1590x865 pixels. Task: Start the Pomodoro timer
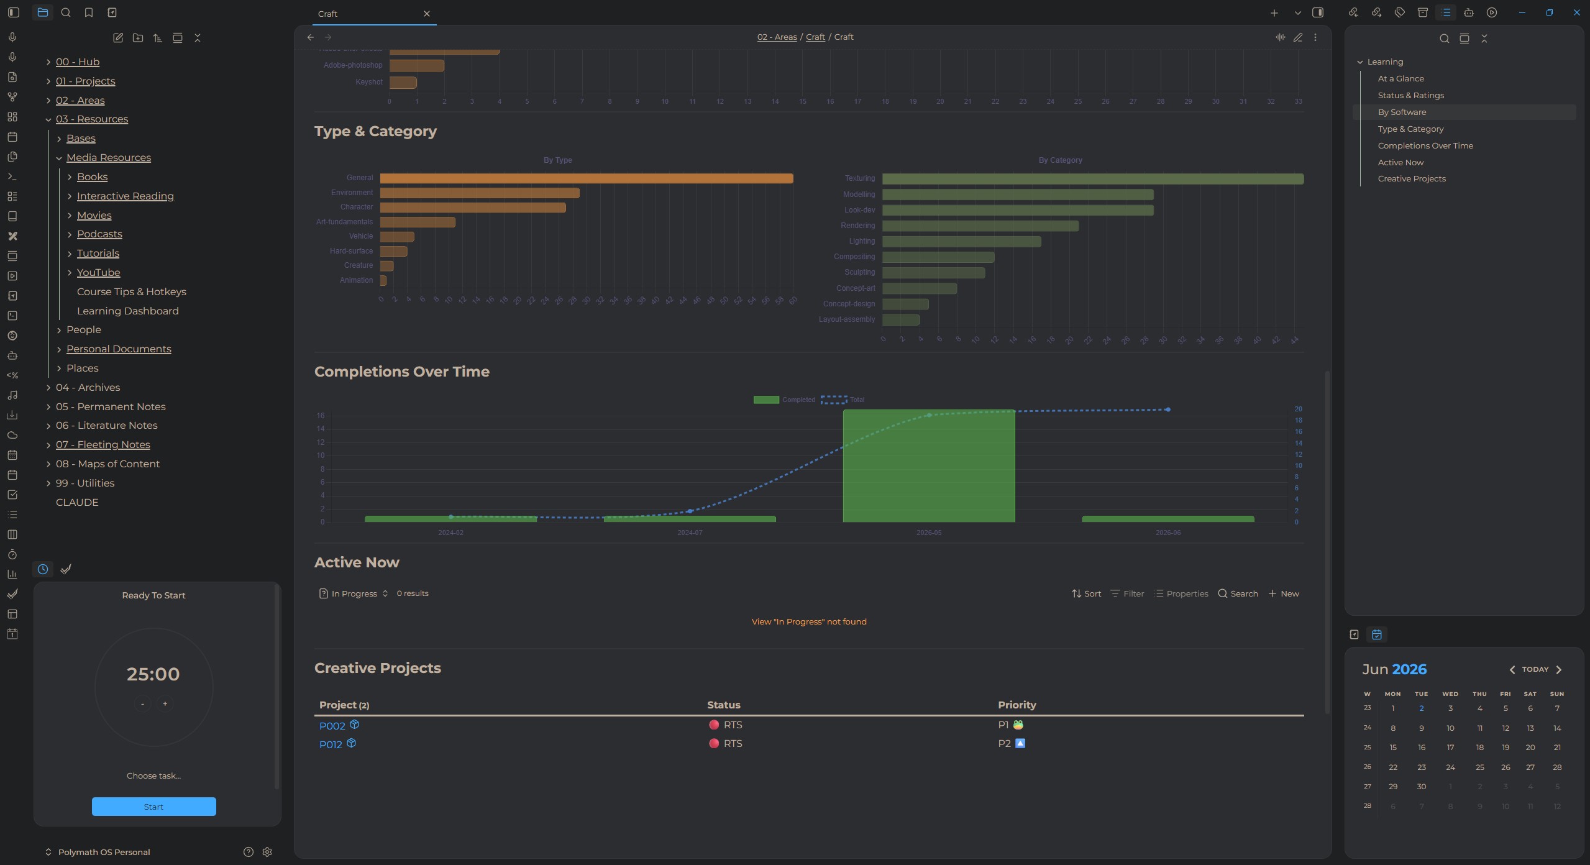(154, 807)
